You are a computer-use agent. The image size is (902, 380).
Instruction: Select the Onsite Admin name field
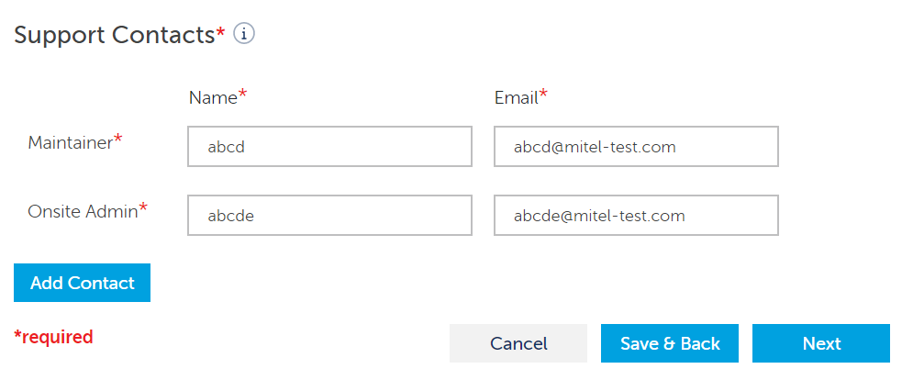coord(329,216)
